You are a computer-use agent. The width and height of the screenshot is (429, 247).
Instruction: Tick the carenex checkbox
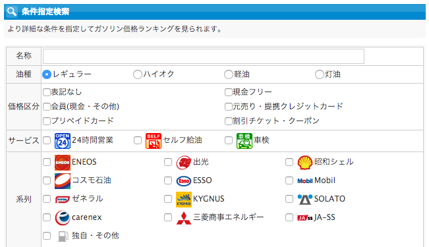coord(47,217)
